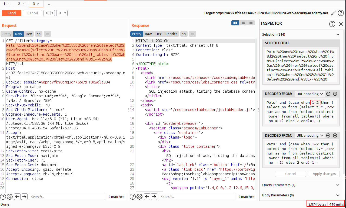346x208 pixels.
Task: Select top-bottom split layout view
Action: tap(243, 23)
